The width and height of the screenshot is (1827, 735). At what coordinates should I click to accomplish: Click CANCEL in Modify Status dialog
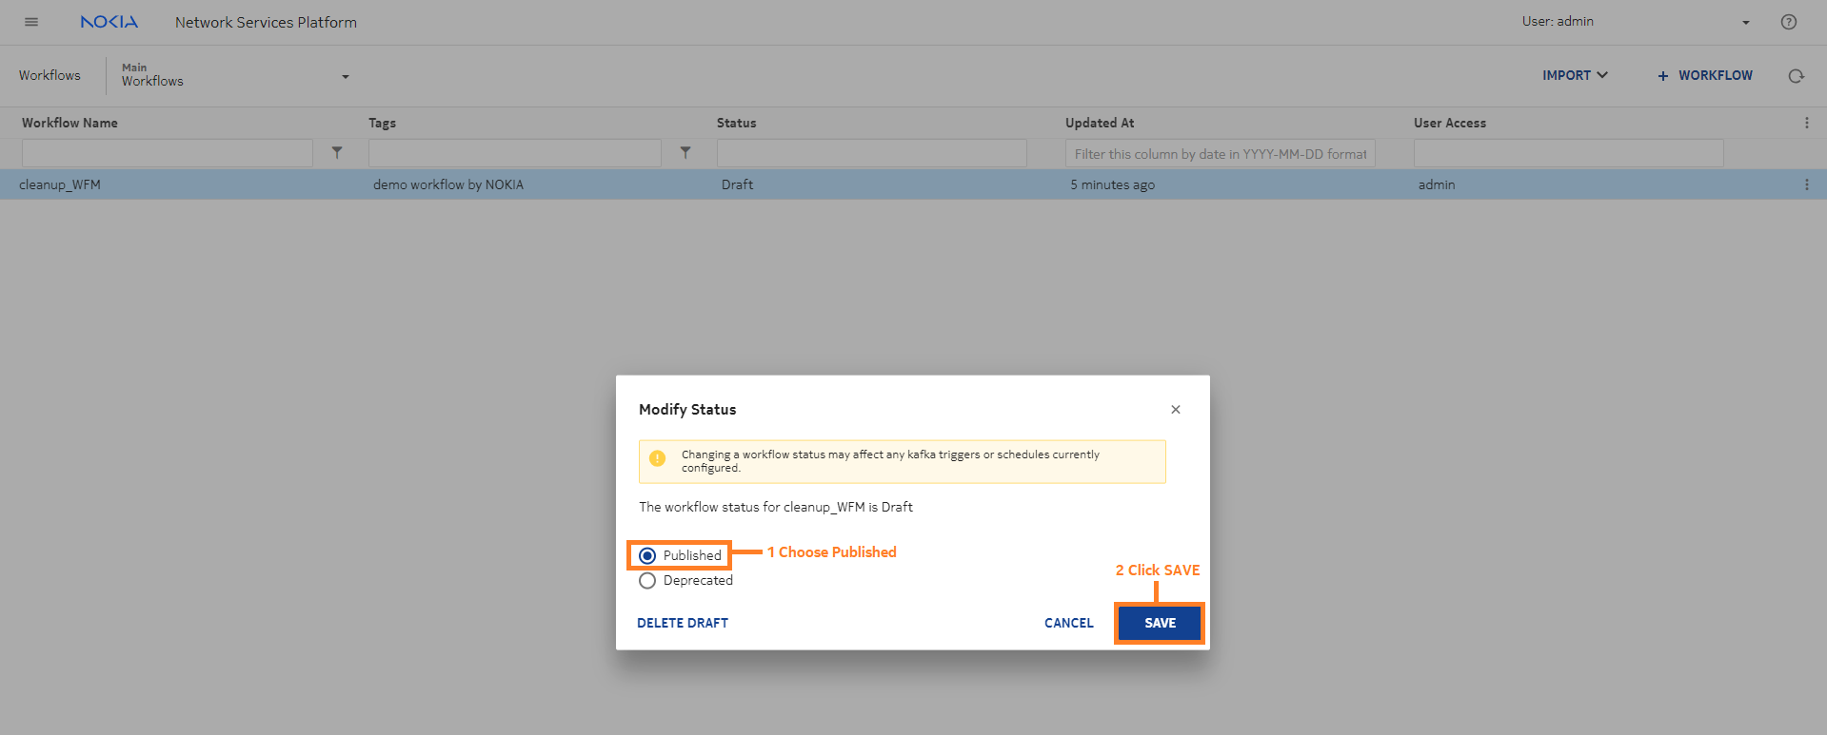pyautogui.click(x=1069, y=623)
